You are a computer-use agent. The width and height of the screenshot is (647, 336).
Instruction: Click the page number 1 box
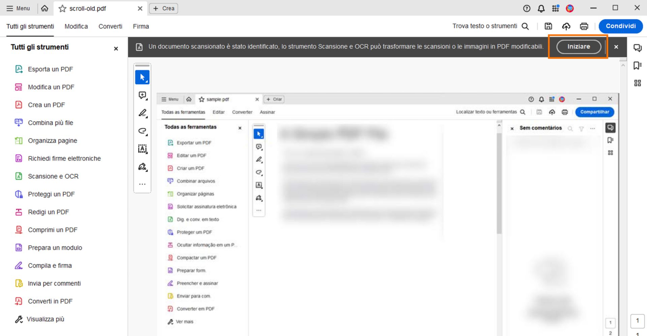click(x=637, y=321)
